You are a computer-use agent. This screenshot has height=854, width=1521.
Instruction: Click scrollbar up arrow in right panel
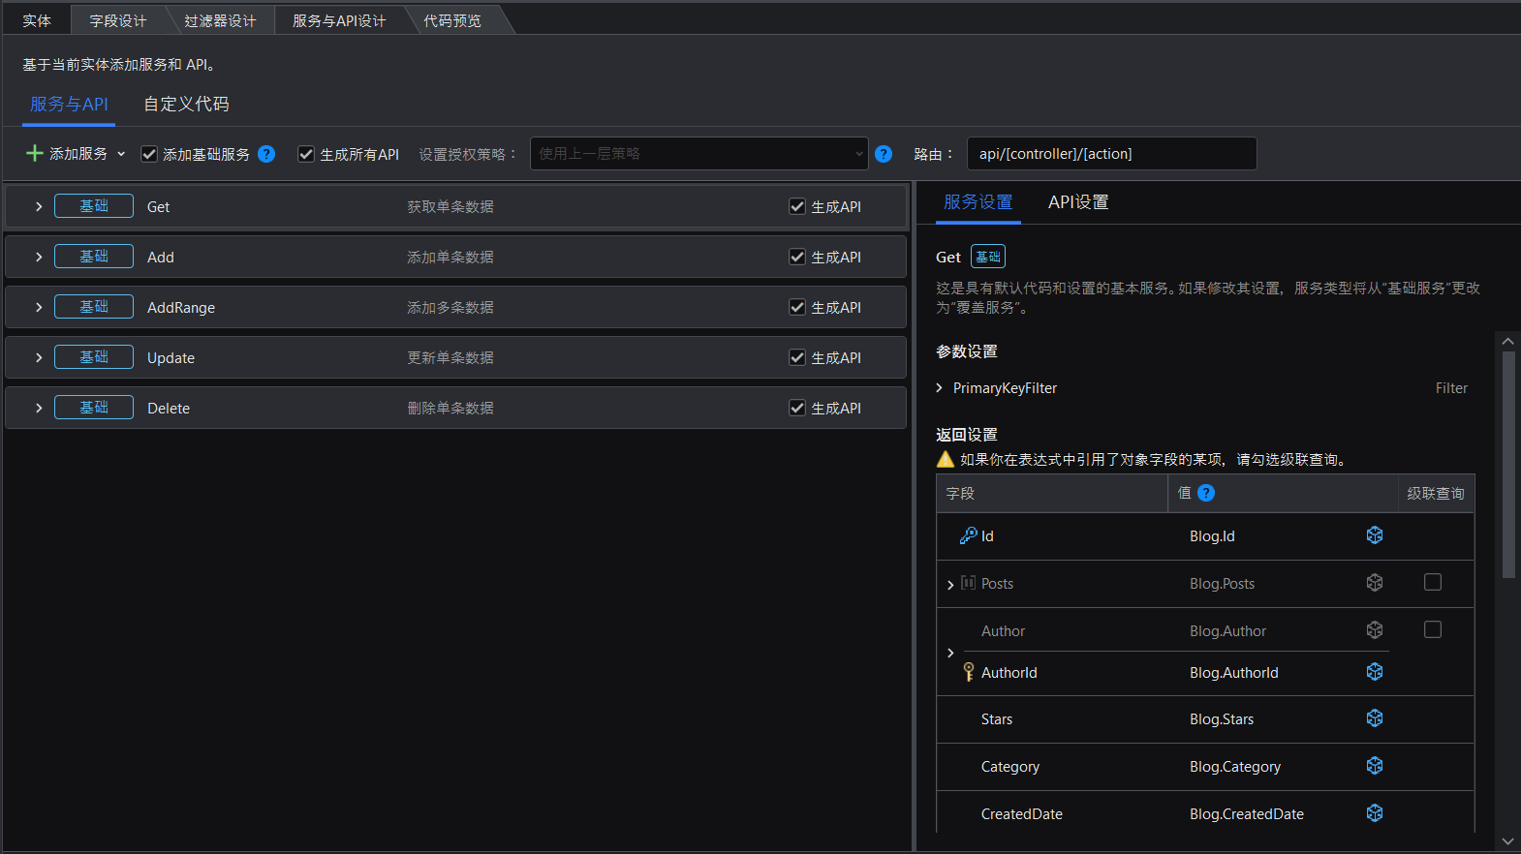(x=1508, y=341)
